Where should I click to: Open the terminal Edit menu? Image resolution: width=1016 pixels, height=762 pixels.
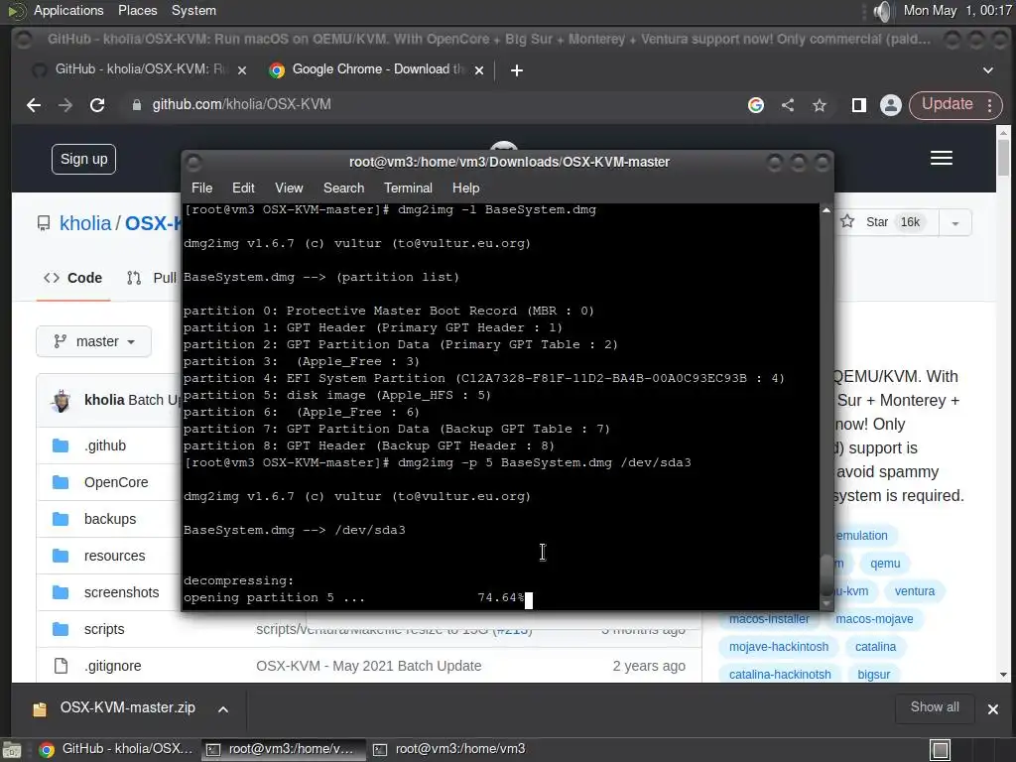[243, 188]
